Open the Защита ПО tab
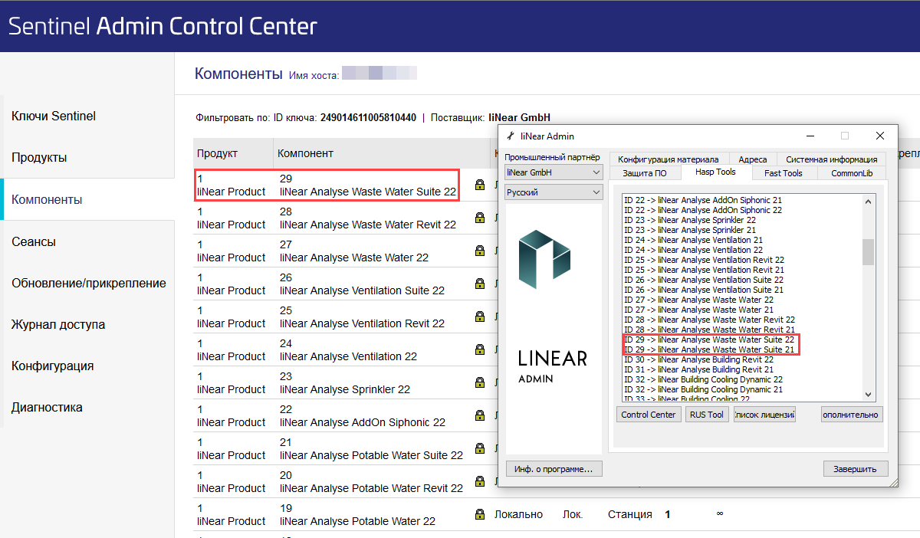Screen dimensions: 920x538 click(644, 173)
